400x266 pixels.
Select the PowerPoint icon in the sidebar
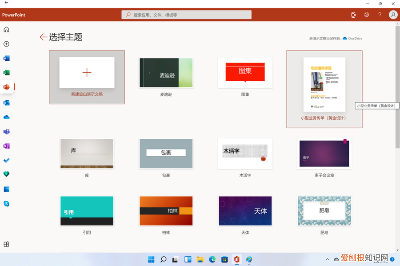tap(6, 87)
